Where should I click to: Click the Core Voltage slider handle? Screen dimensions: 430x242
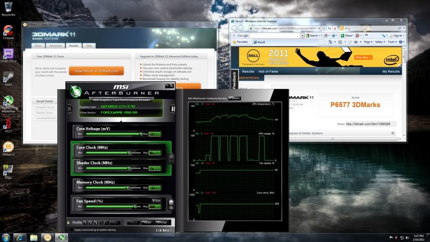(141, 134)
